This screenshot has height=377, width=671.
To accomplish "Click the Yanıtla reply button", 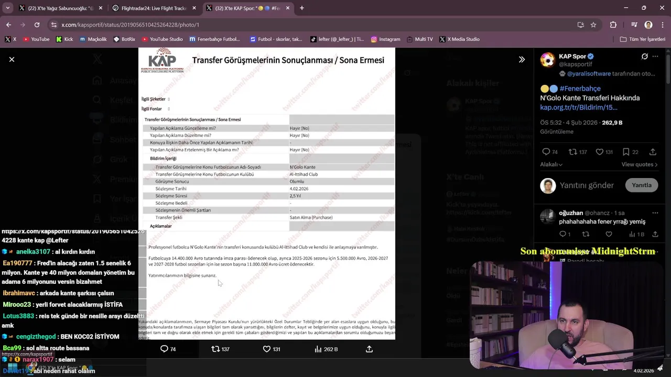I will point(642,185).
